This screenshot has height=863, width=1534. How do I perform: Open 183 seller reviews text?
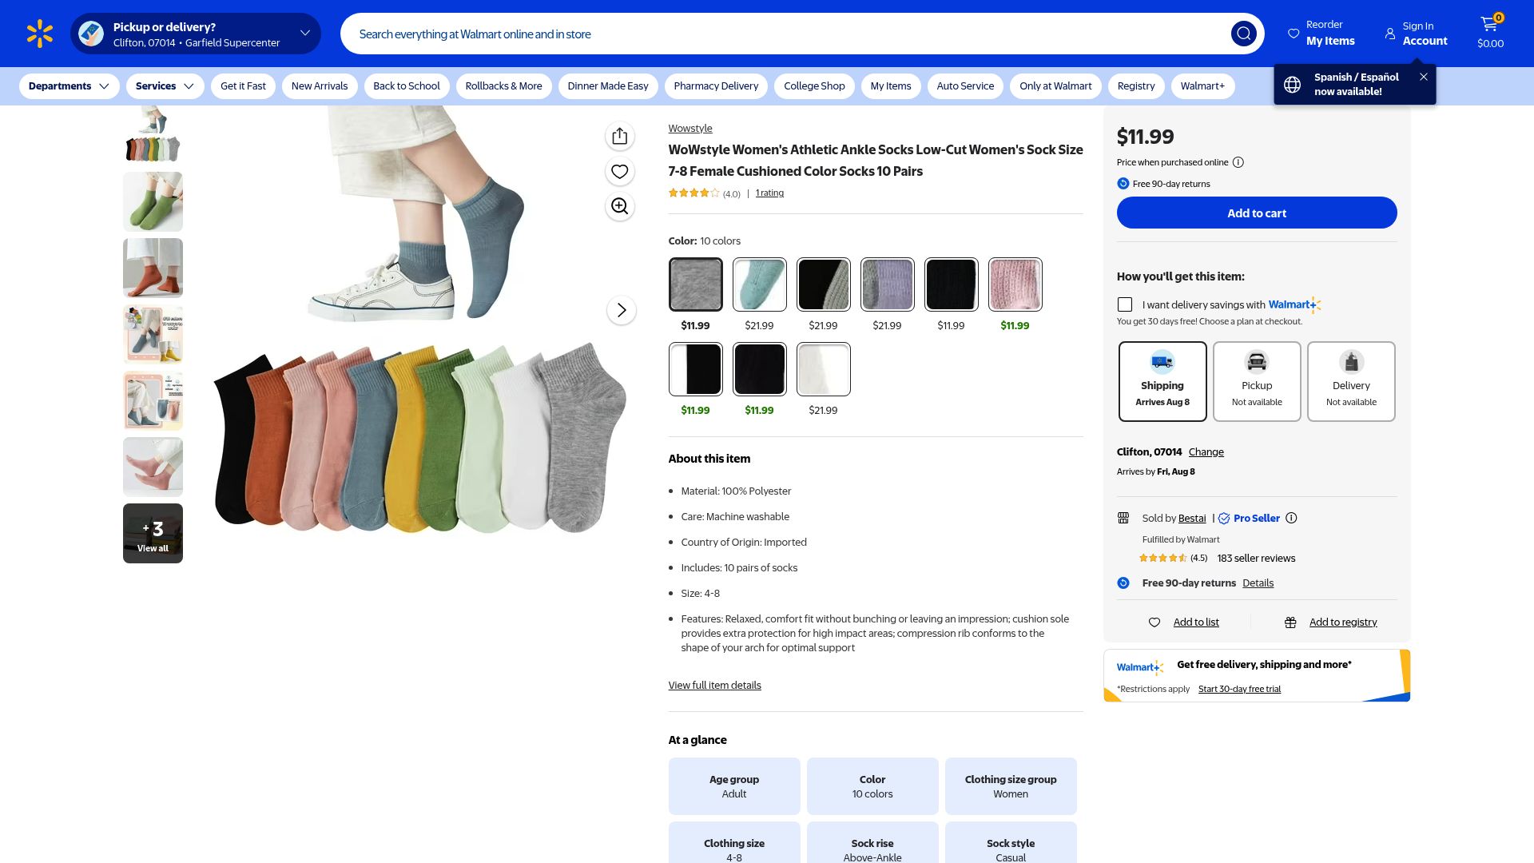pos(1256,559)
